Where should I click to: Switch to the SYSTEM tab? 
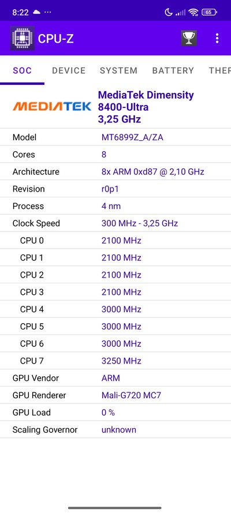pos(118,70)
